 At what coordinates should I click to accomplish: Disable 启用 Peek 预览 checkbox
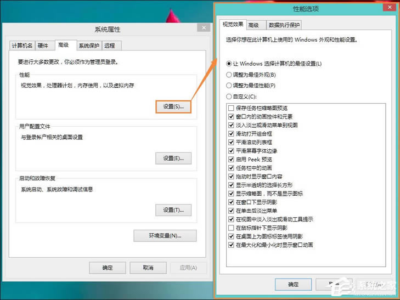[231, 159]
